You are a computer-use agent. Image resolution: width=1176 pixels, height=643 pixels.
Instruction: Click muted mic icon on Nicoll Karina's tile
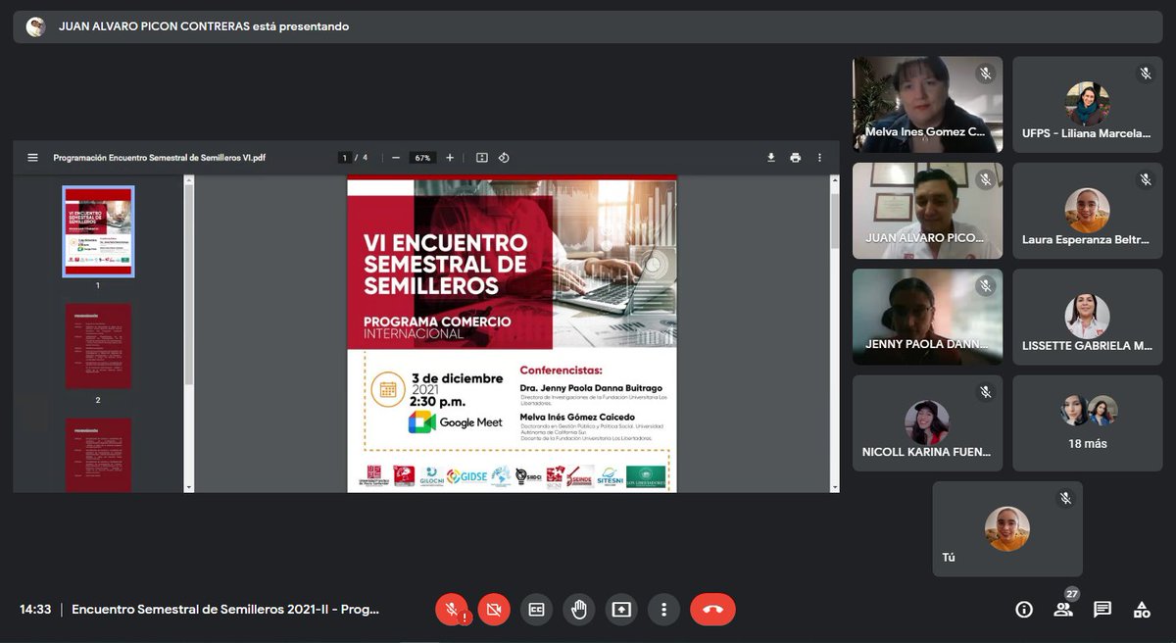tap(985, 392)
